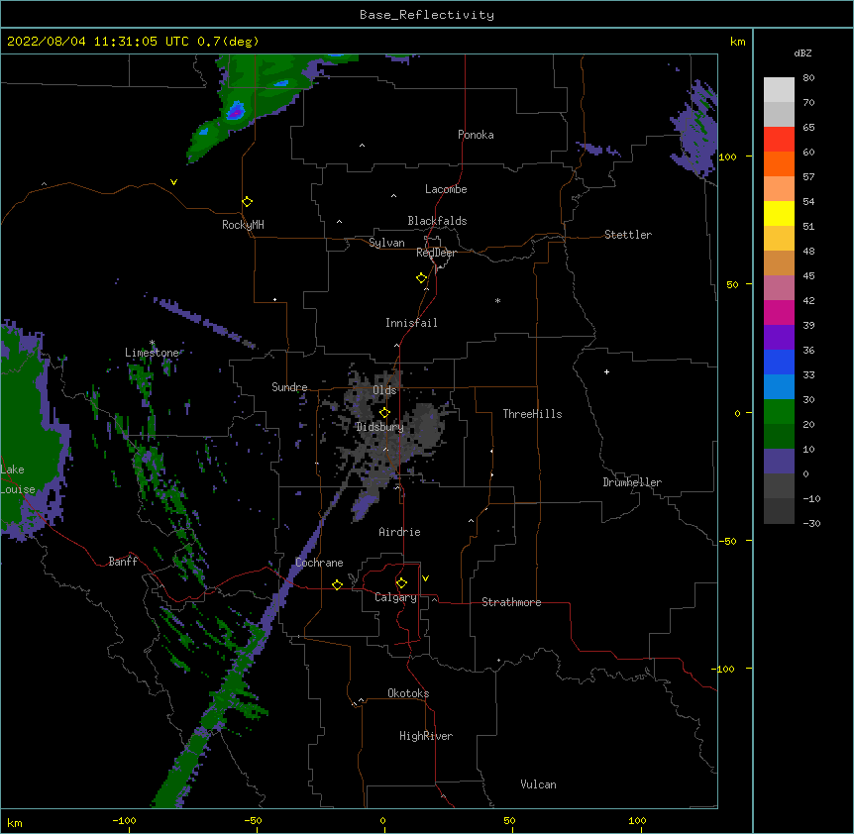Click the -50 km mark on bottom axis

(253, 820)
